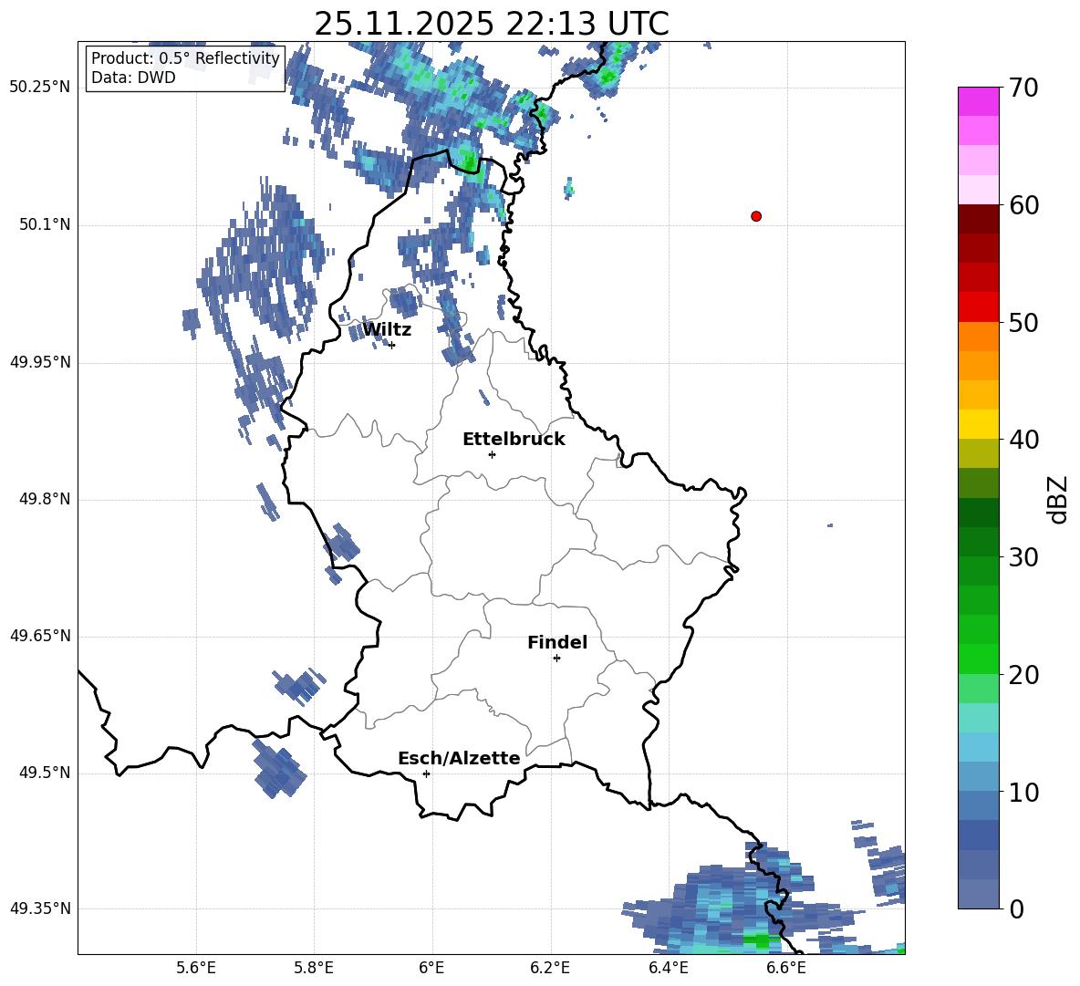Click the title '25.11.2025 22:13 UTC'
This screenshot has width=1080, height=986.
coord(492,24)
